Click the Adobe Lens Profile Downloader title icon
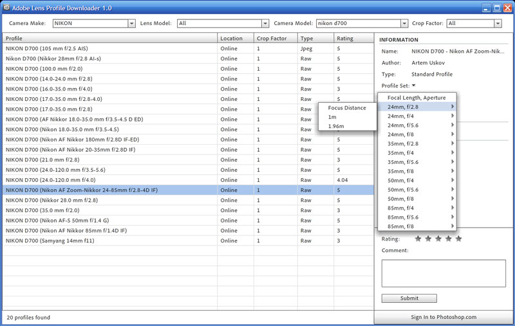The height and width of the screenshot is (326, 515). (6, 7)
